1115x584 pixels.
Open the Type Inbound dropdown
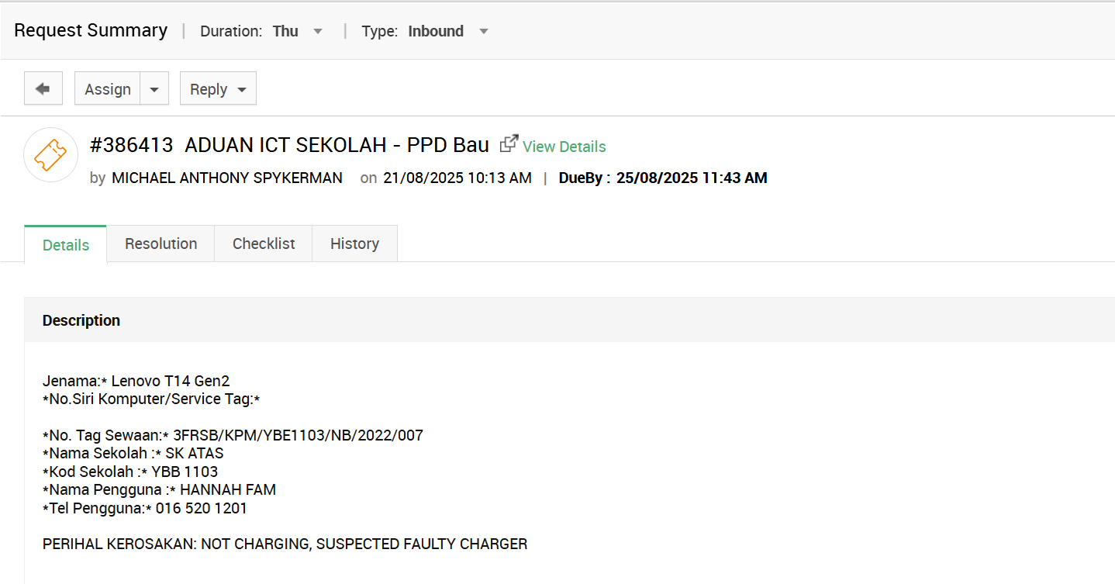[484, 32]
